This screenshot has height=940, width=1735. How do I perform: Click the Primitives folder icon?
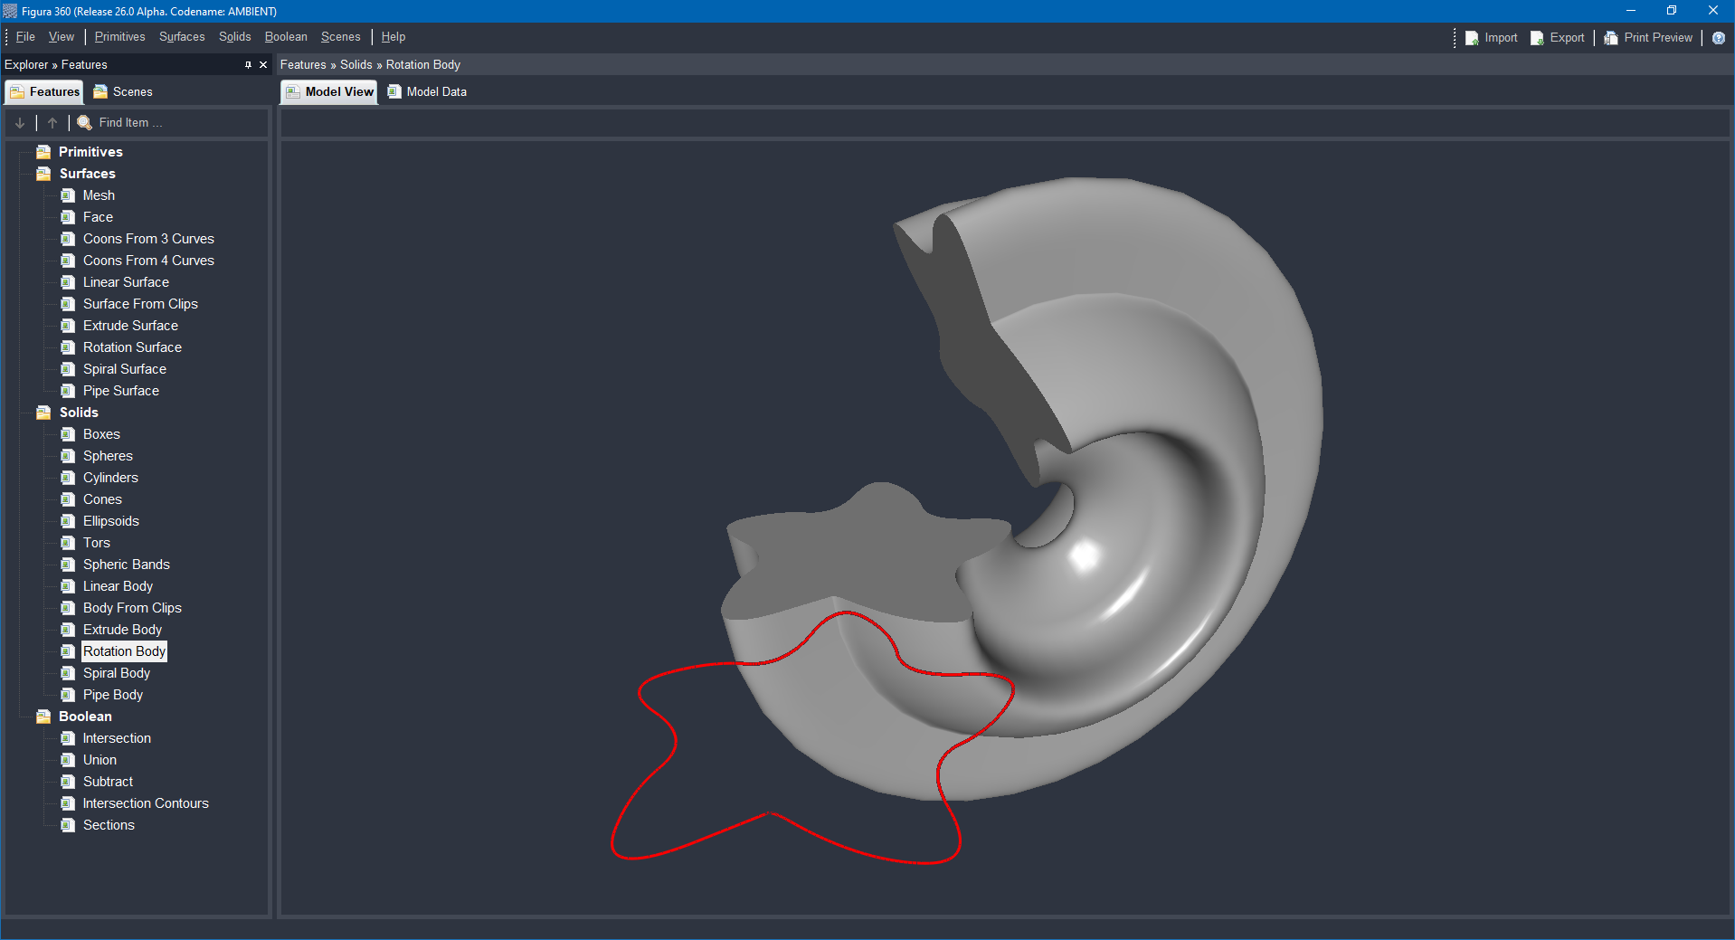coord(43,152)
